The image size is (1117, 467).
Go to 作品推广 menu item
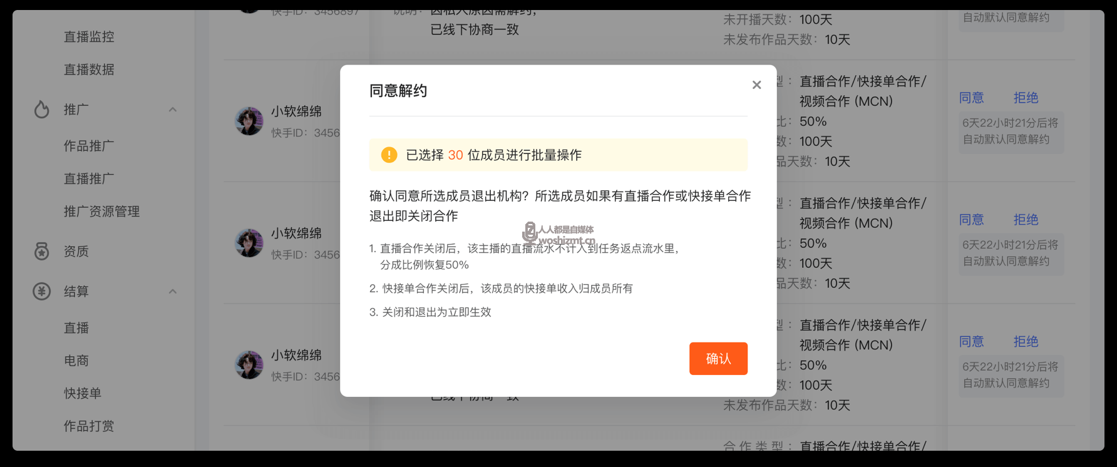(x=89, y=146)
